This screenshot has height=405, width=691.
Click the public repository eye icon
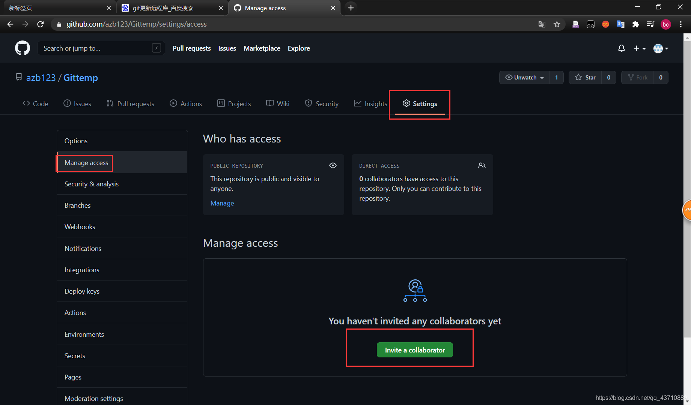pyautogui.click(x=333, y=165)
